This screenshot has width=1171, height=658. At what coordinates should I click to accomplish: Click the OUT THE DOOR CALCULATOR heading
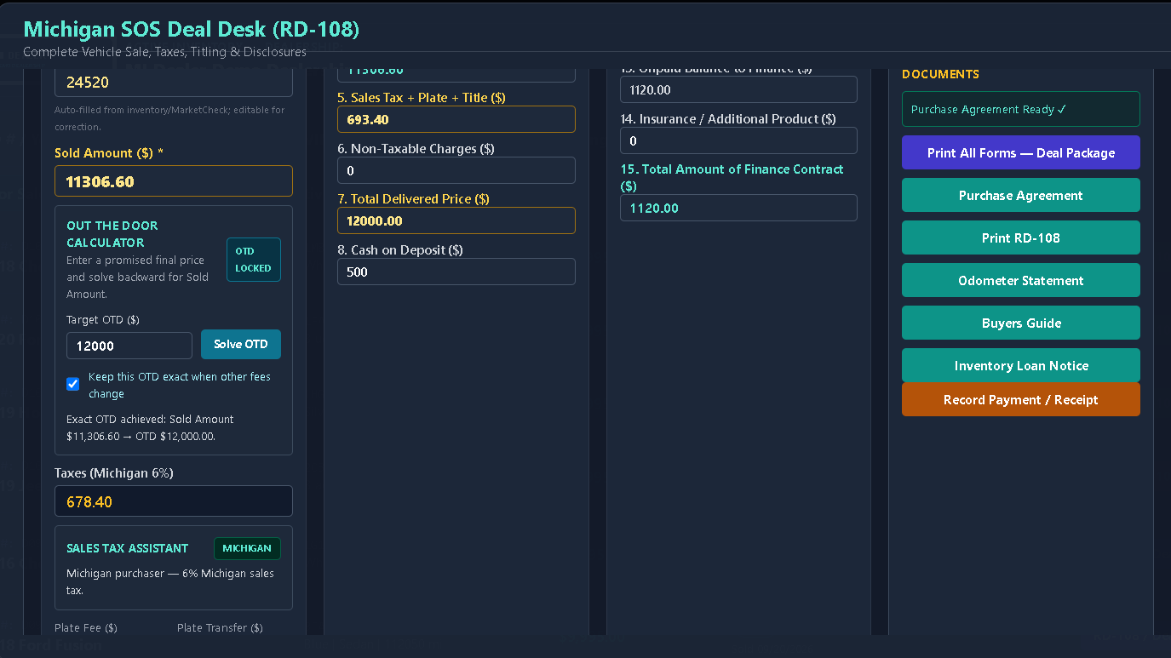pos(112,234)
